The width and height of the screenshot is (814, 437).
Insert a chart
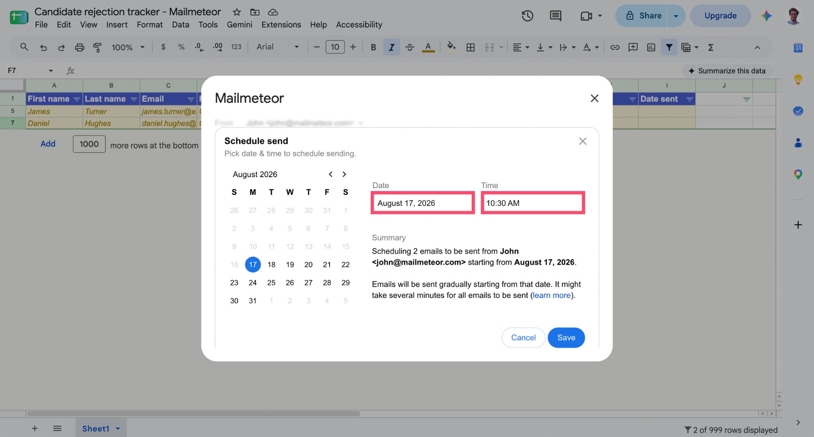(651, 47)
